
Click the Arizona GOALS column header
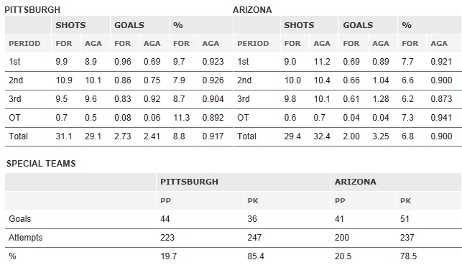point(358,25)
